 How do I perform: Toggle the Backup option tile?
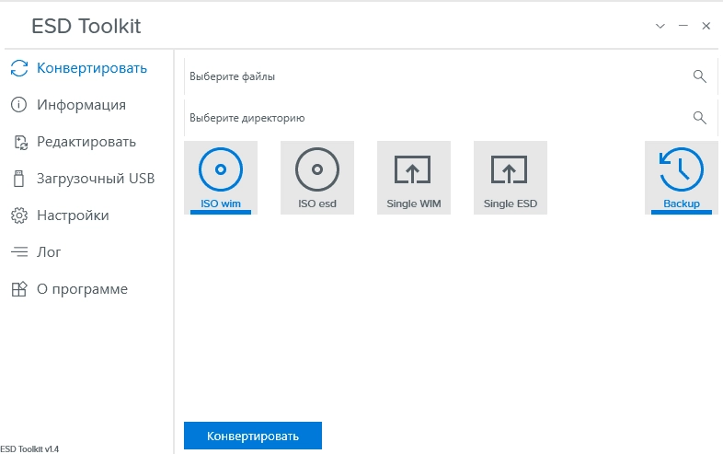(682, 178)
